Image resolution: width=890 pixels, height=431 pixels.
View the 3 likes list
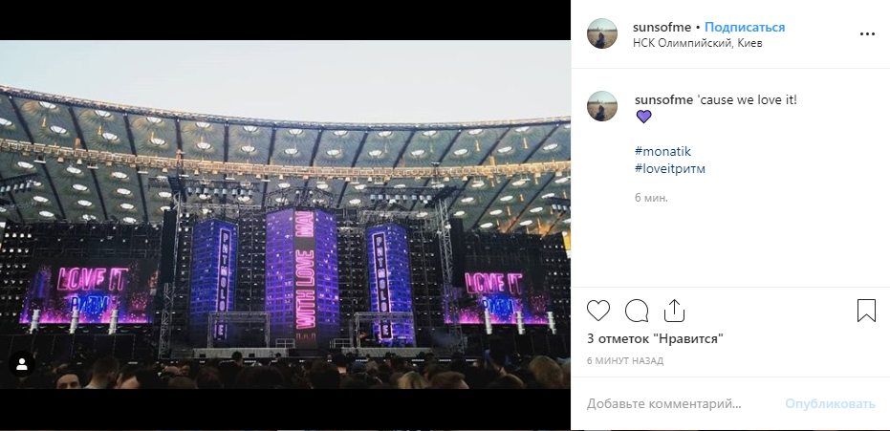pyautogui.click(x=655, y=338)
